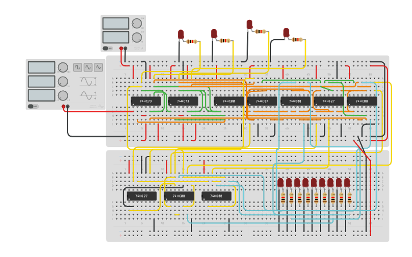412x257 pixels.
Task: Select last LED in lower breadboard LED row
Action: (x=347, y=183)
